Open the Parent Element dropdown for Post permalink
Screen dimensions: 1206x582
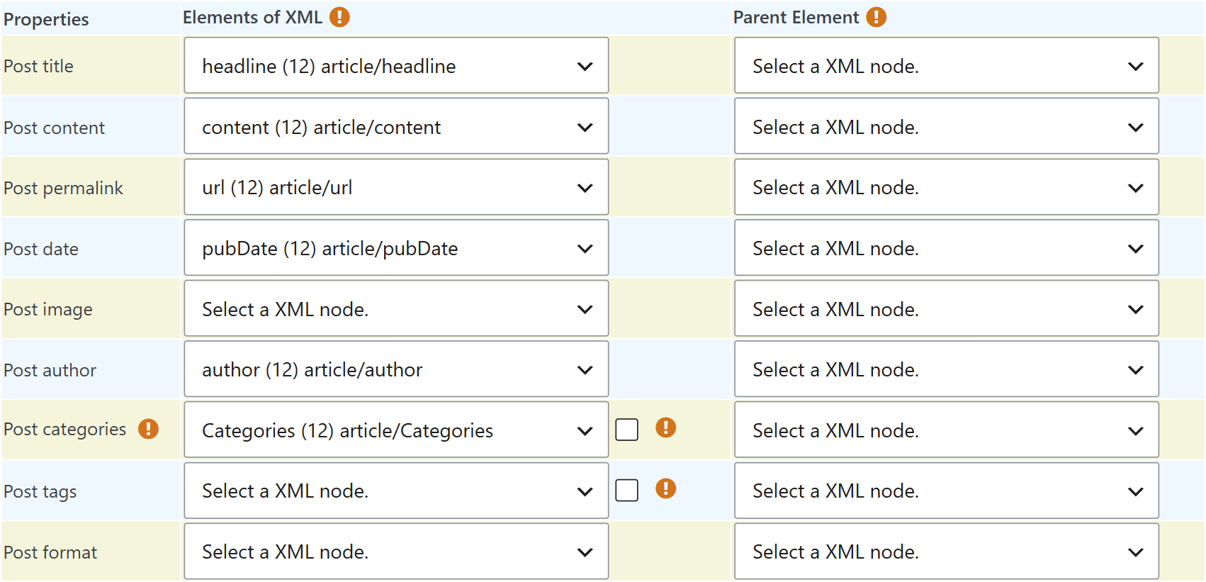(947, 188)
